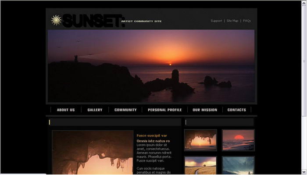
Task: Open the Contacts menu item
Action: tap(236, 110)
